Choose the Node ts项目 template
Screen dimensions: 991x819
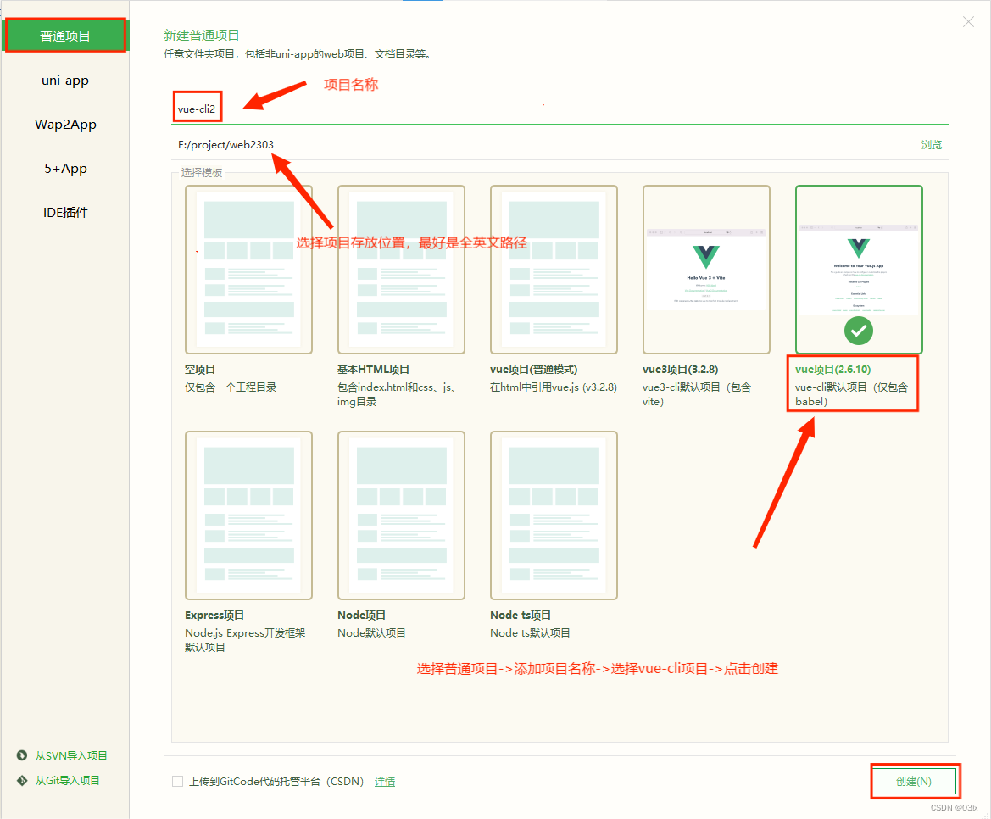coord(554,515)
